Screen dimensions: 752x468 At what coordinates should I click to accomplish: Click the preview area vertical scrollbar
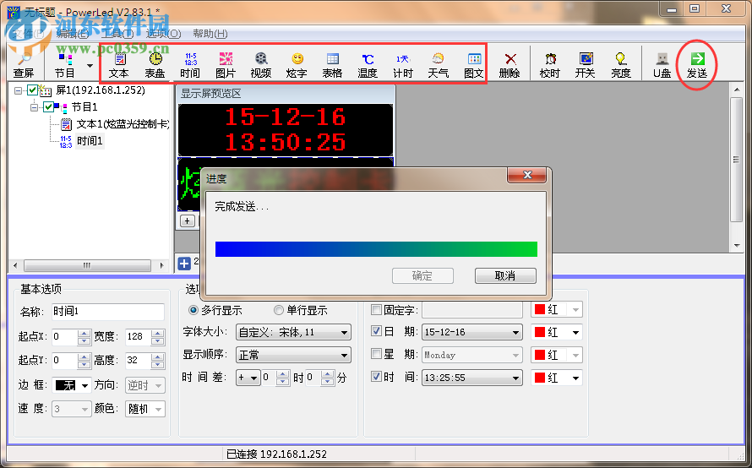pyautogui.click(x=737, y=167)
